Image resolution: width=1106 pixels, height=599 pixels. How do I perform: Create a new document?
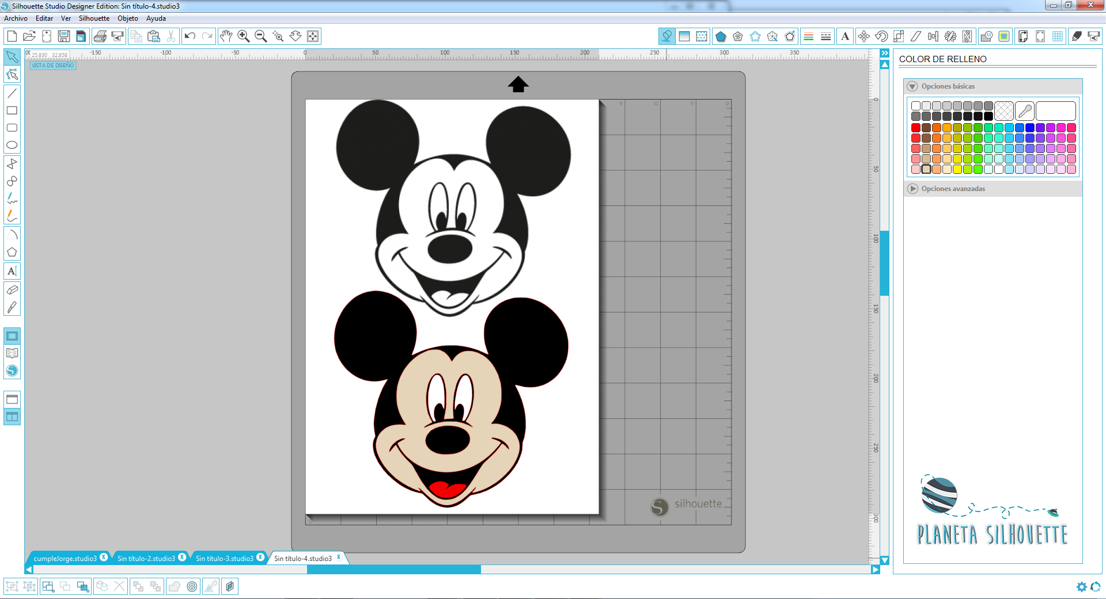point(12,36)
